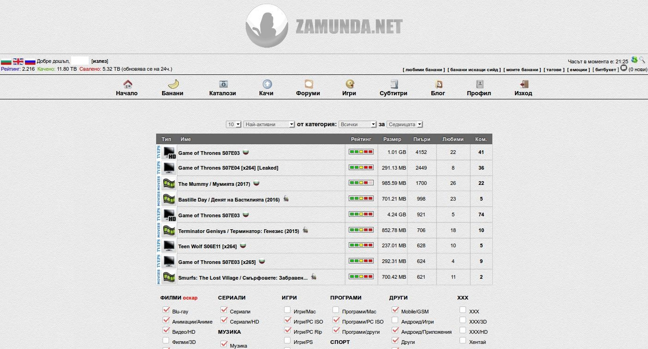Image resolution: width=648 pixels, height=349 pixels.
Task: Click the snail icon beside Bastille Day
Action: pyautogui.click(x=286, y=199)
